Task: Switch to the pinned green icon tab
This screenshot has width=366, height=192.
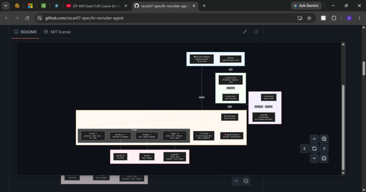Action: [44, 6]
